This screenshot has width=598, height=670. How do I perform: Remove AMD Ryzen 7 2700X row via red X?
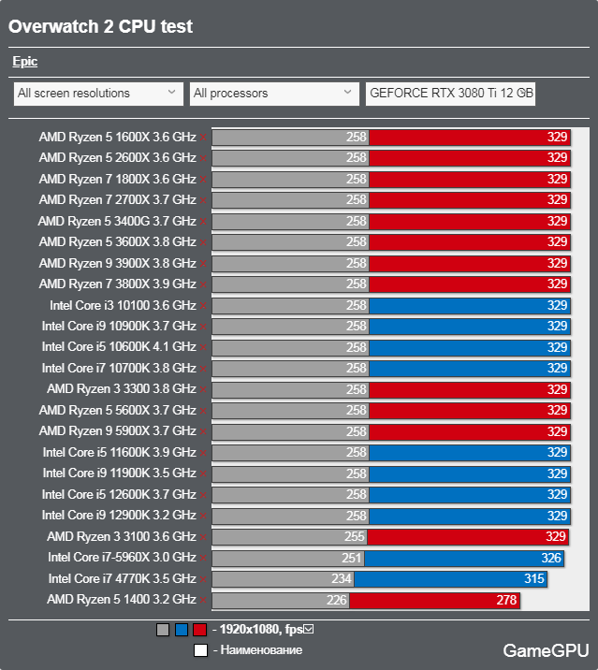coord(203,200)
